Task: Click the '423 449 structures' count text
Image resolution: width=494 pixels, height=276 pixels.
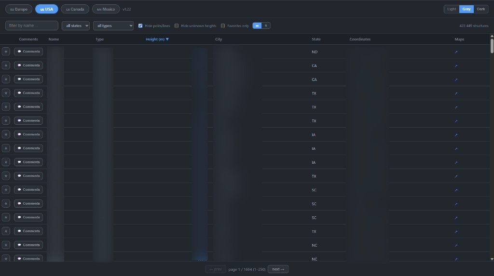Action: pos(474,26)
